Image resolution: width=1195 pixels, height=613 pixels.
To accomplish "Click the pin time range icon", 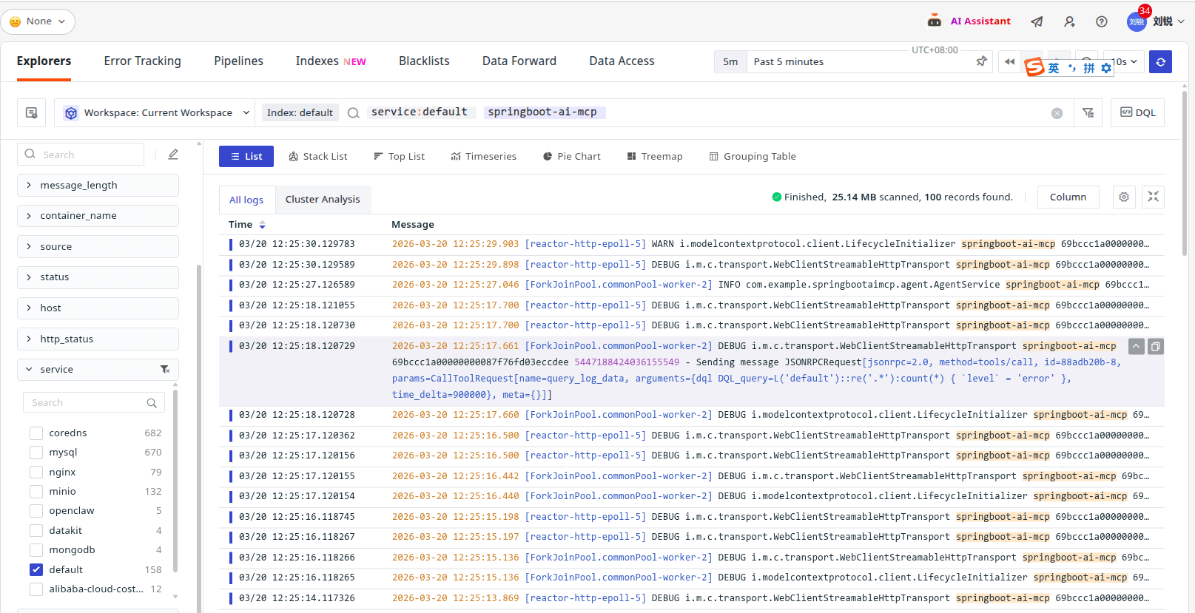I will coord(981,61).
